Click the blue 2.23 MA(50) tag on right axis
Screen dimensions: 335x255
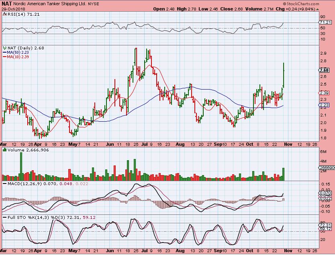pyautogui.click(x=324, y=105)
